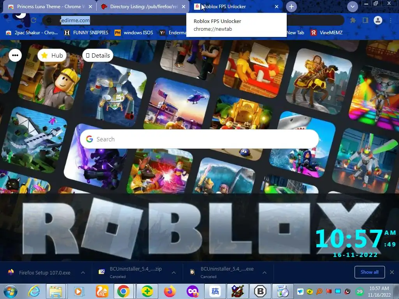
Task: Click the address bar showing redirme.com
Action: (x=193, y=20)
